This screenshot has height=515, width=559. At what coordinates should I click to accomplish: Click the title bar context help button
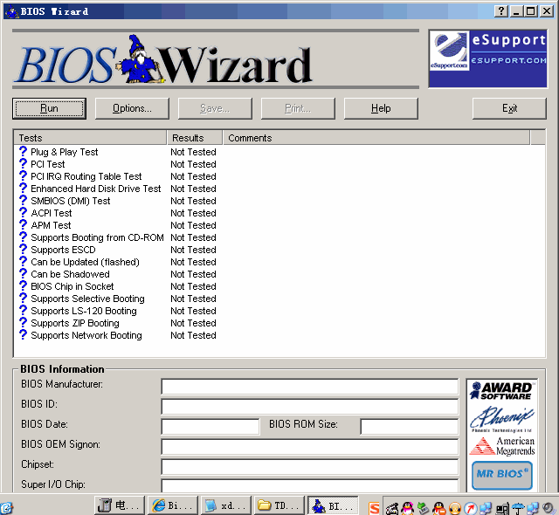point(500,11)
